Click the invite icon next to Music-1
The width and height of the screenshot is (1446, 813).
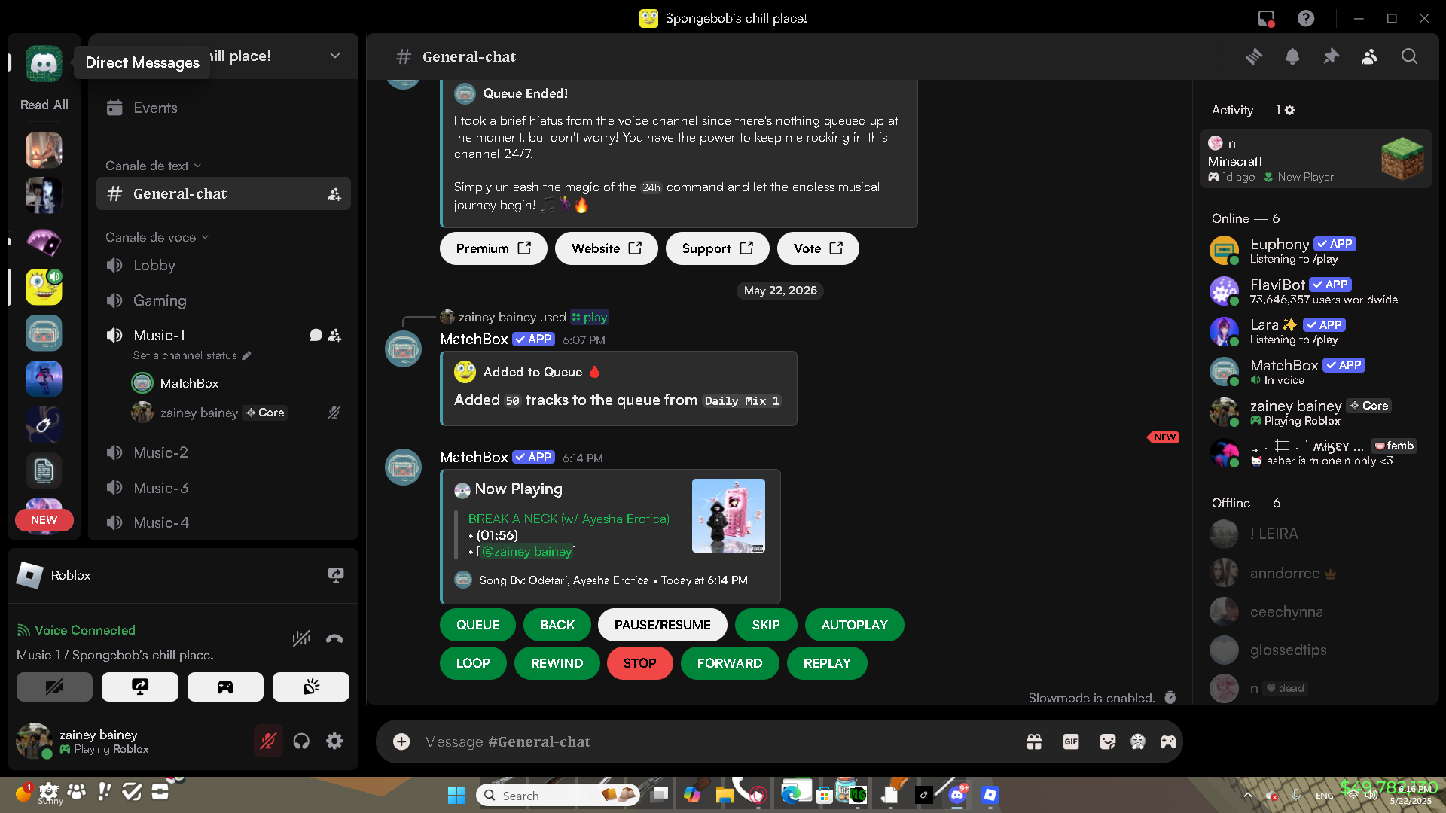tap(335, 335)
